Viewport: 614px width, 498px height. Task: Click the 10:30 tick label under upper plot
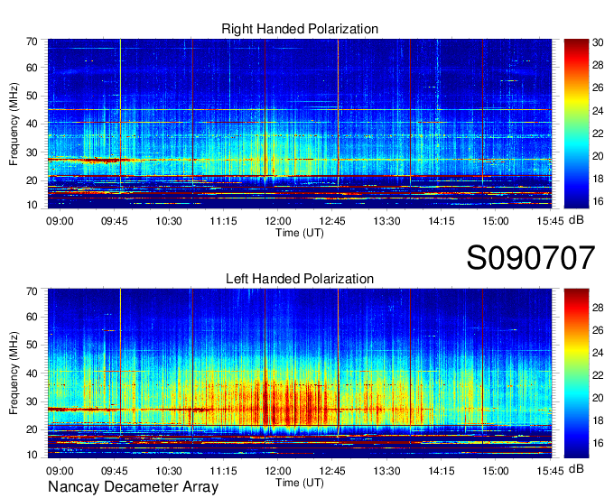[x=169, y=221]
